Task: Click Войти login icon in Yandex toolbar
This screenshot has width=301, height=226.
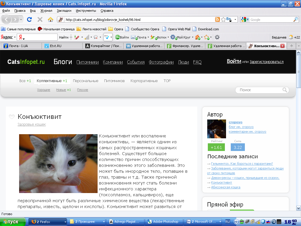Action: (x=117, y=37)
